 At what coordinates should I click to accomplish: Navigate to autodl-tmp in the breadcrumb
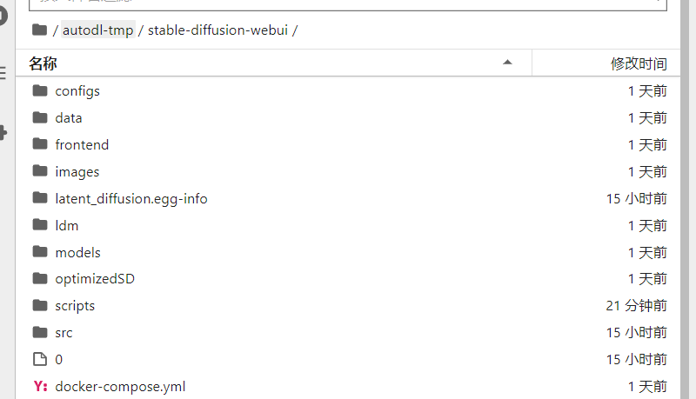tap(98, 30)
